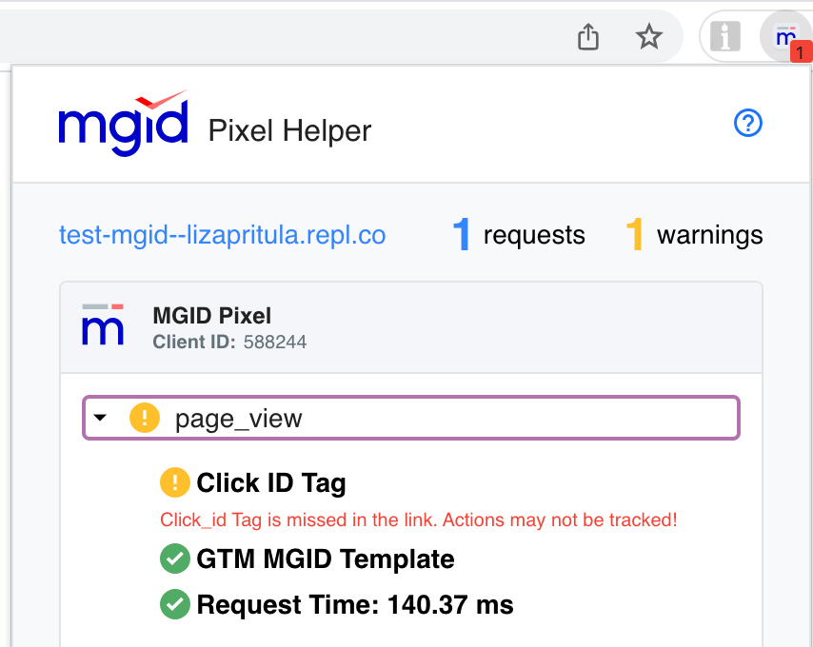Click the MGID Pixel card icon
Viewport: 813px width, 647px height.
(102, 326)
